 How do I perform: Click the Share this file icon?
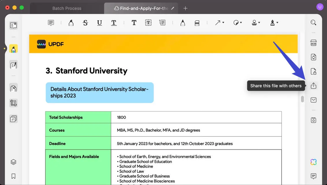[x=313, y=86]
